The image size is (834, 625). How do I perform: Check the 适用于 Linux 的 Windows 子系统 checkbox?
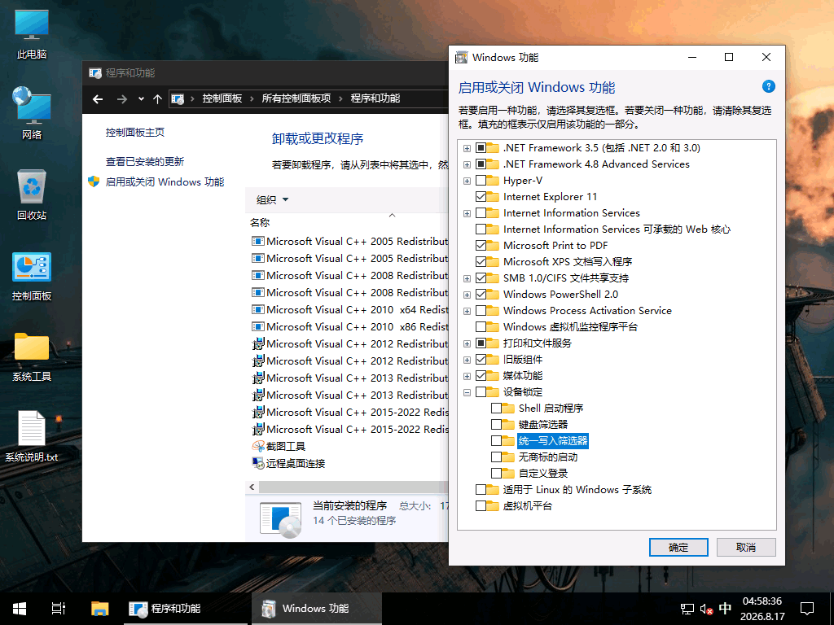[x=481, y=489]
